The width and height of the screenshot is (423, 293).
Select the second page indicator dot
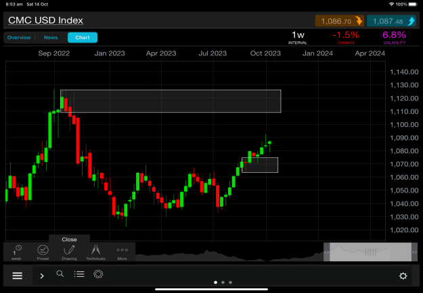coord(223,282)
